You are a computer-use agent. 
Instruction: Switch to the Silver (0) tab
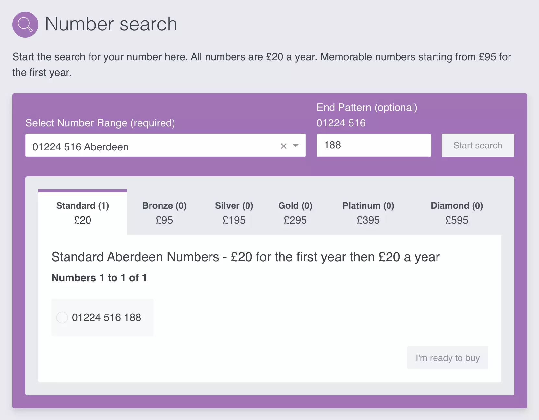(x=234, y=212)
